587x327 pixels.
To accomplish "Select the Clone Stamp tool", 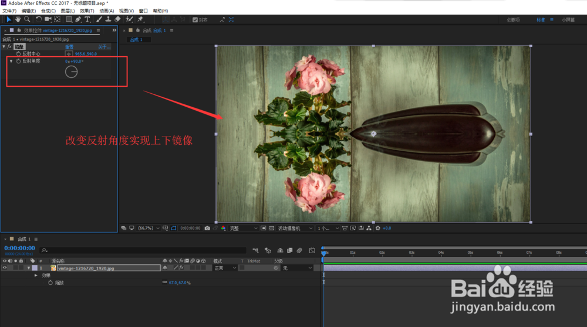I will click(x=108, y=19).
